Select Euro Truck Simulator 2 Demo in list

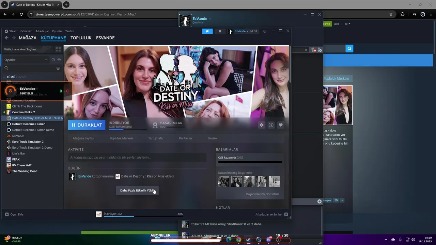point(32,147)
